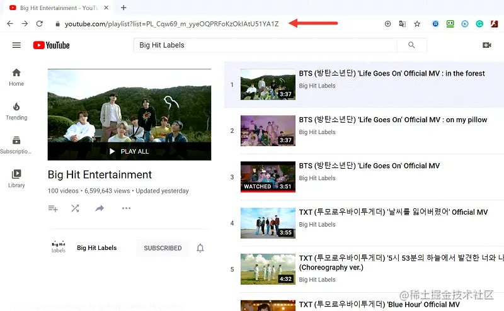Screen dimensions: 504x311
Task: Open the Big Hit Labels channel avatar
Action: coord(59,247)
